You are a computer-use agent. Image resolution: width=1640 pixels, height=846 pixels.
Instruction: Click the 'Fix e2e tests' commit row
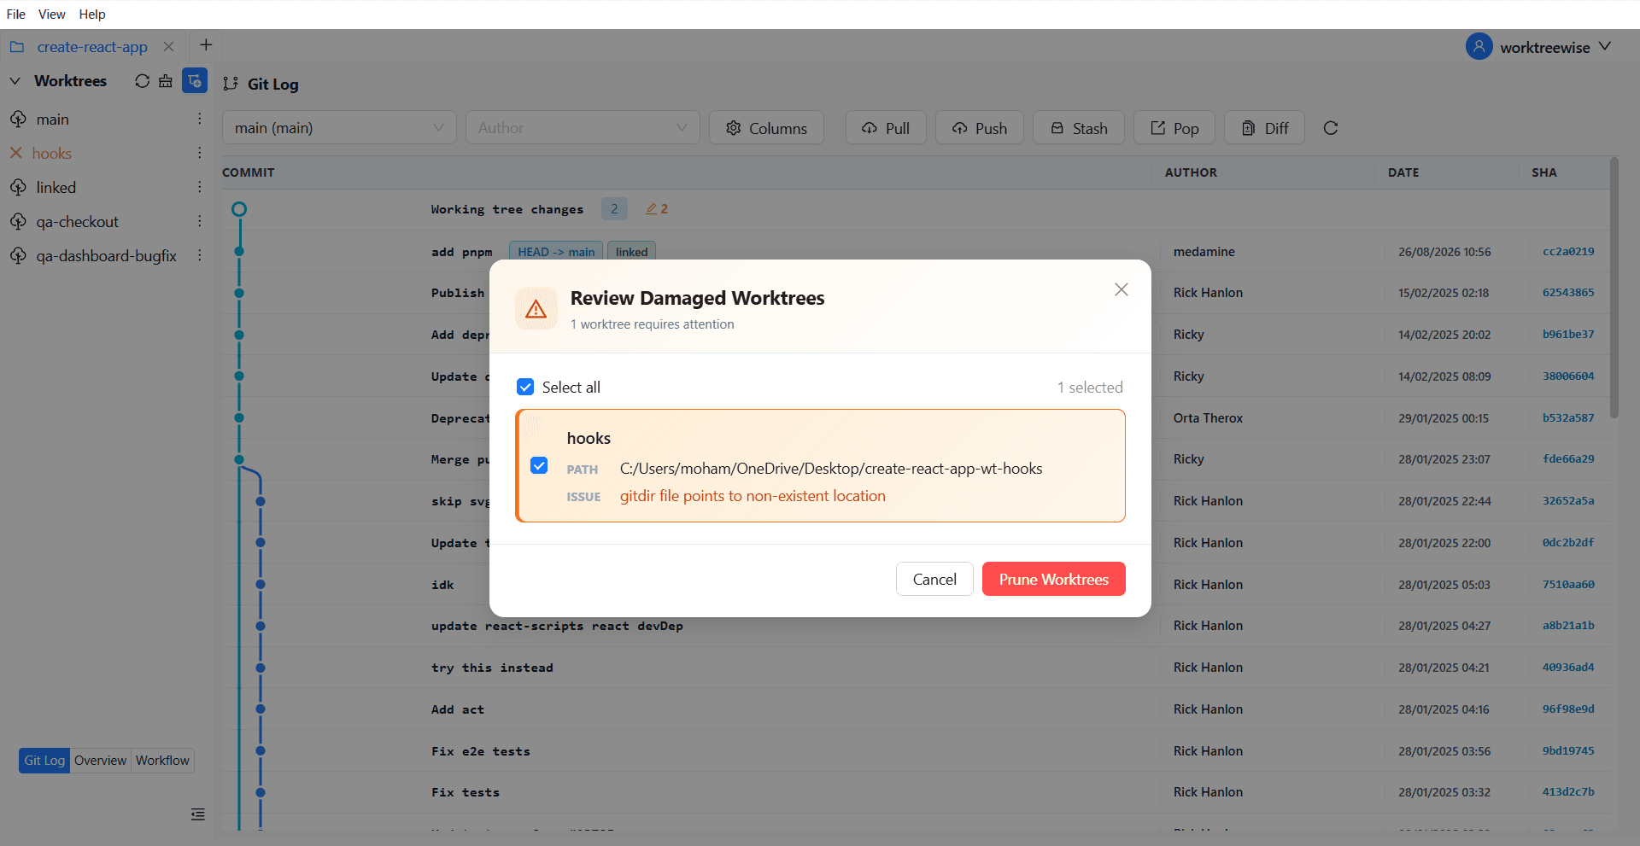coord(916,751)
